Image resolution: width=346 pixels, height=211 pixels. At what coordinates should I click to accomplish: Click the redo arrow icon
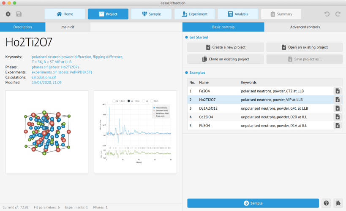pyautogui.click(x=338, y=14)
